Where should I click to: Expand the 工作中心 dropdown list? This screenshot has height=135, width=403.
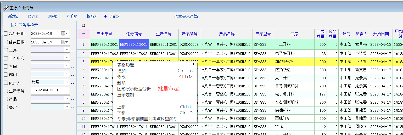pyautogui.click(x=67, y=58)
